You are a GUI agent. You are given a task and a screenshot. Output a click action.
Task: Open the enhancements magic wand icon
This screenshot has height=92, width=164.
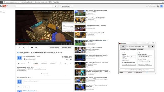(23, 48)
